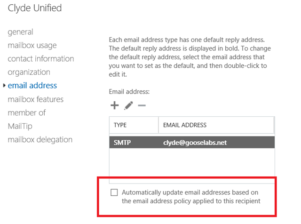301x224 pixels.
Task: Remove email address with minus icon
Action: (x=142, y=105)
